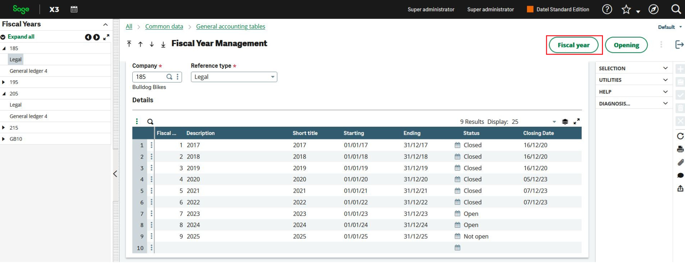Click Not open status for 2025
685x263 pixels.
click(x=476, y=236)
